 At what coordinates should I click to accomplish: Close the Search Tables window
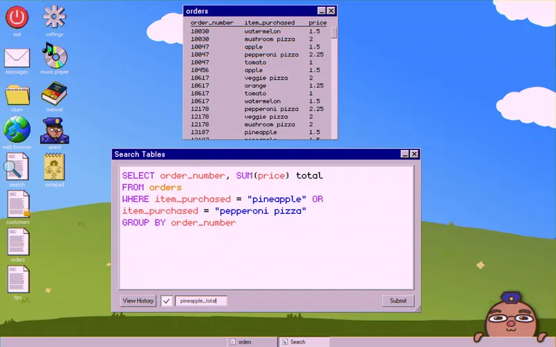(x=414, y=154)
